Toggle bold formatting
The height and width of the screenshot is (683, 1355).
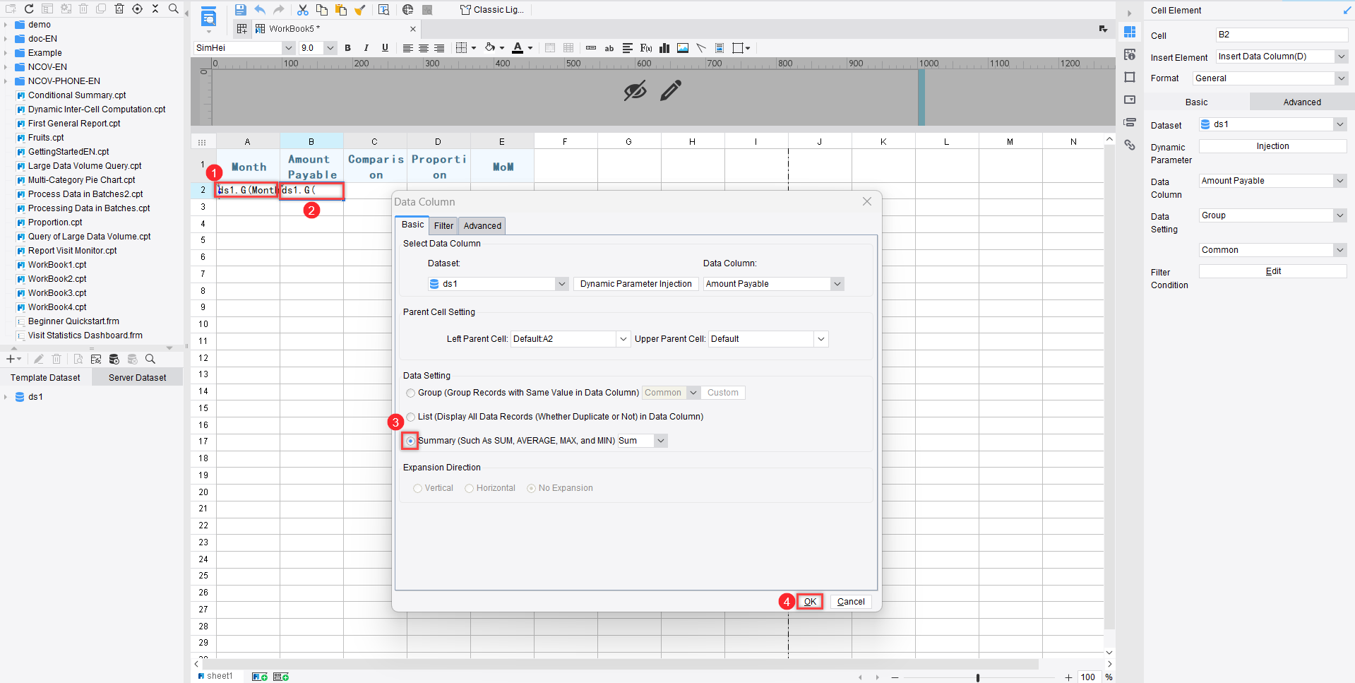pyautogui.click(x=347, y=48)
